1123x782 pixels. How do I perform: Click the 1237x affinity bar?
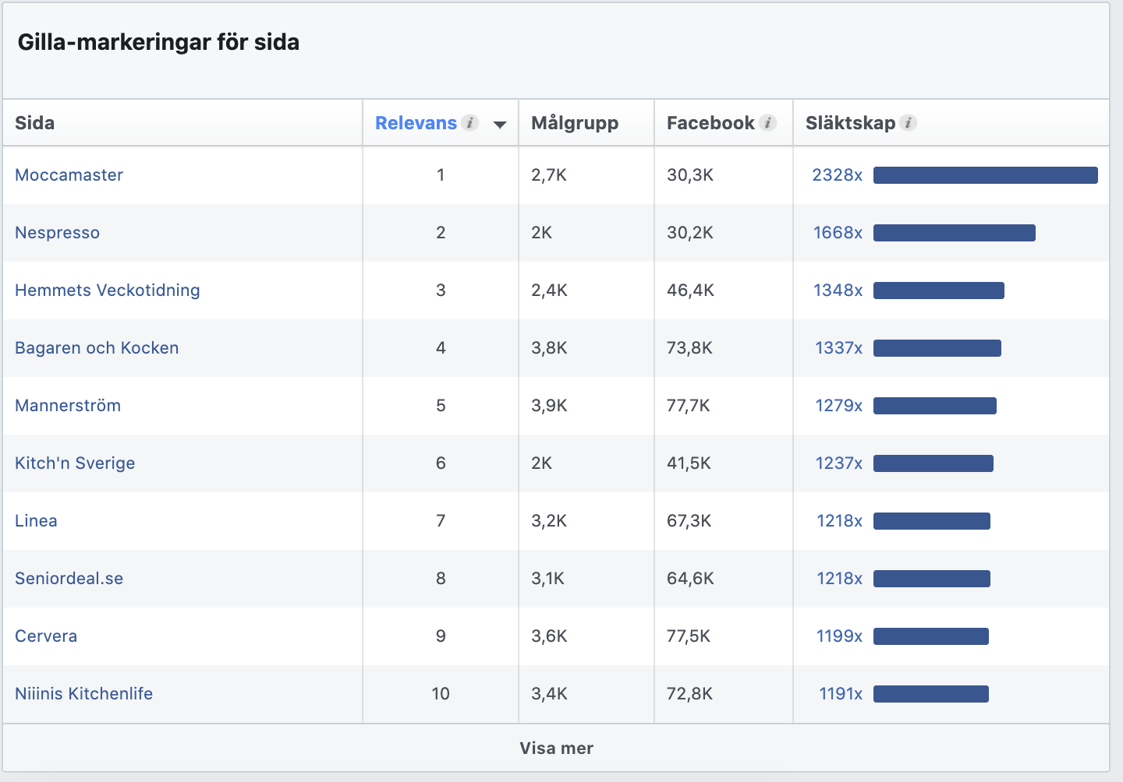[933, 463]
